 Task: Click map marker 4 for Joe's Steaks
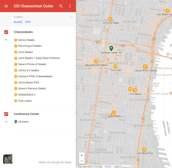pyautogui.click(x=167, y=11)
